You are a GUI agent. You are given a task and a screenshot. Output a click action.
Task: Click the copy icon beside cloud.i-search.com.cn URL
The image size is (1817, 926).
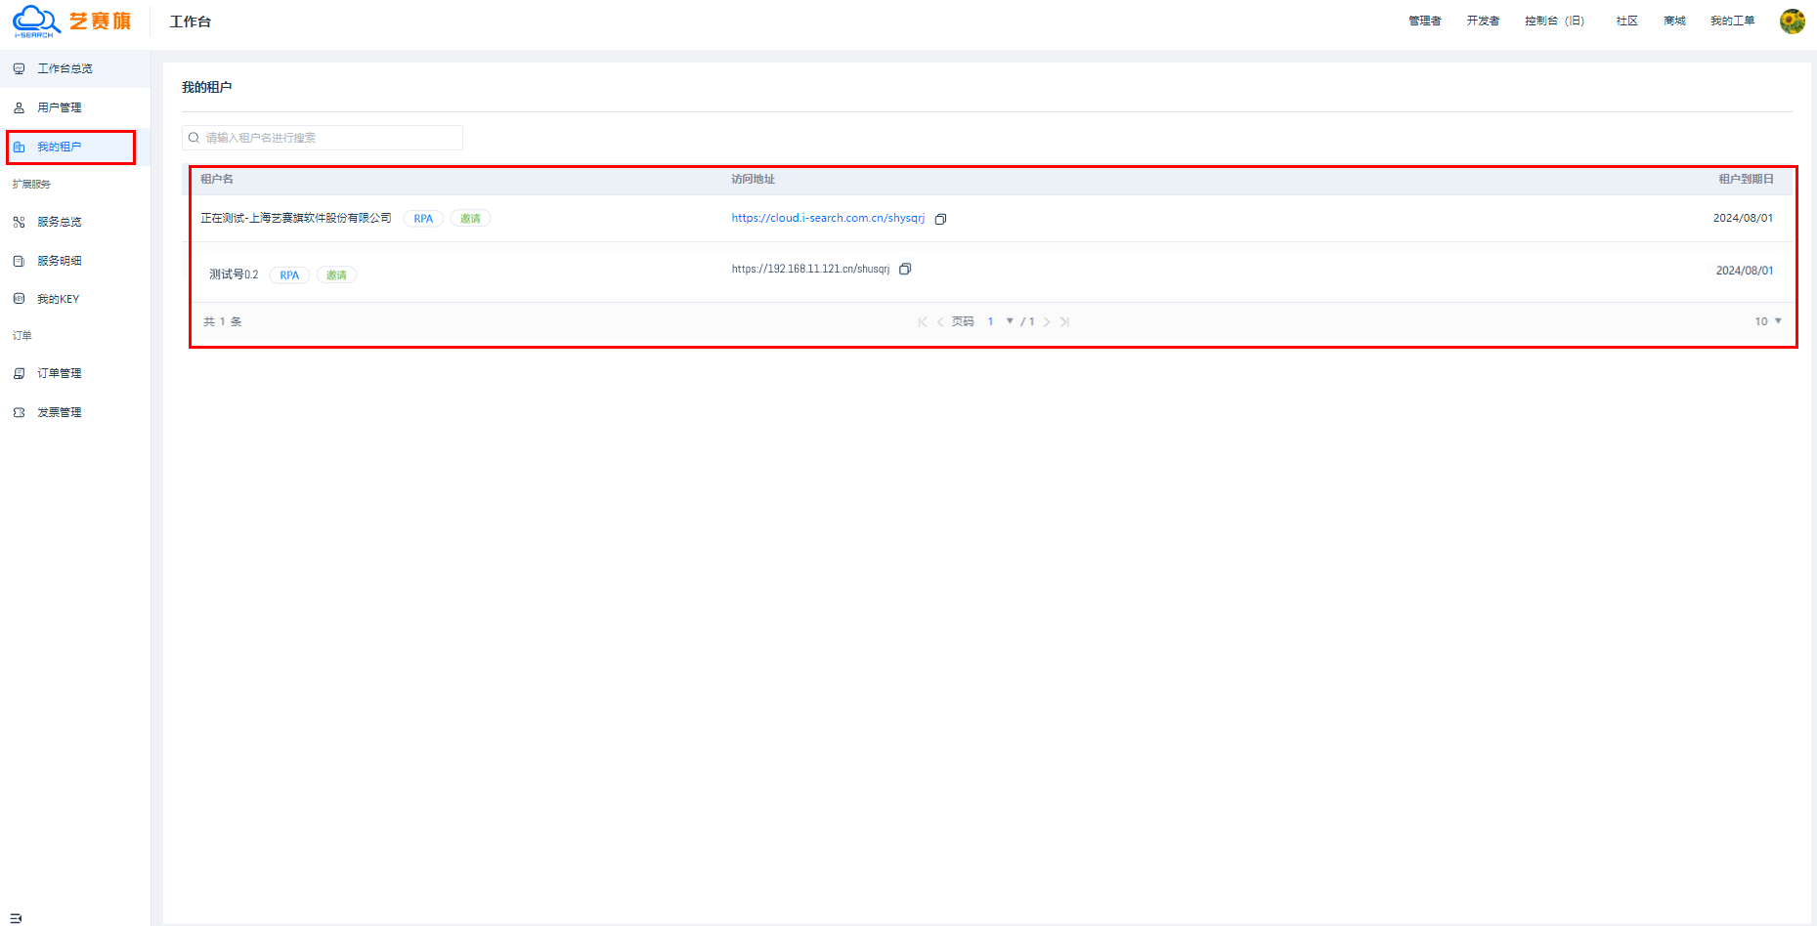(940, 219)
